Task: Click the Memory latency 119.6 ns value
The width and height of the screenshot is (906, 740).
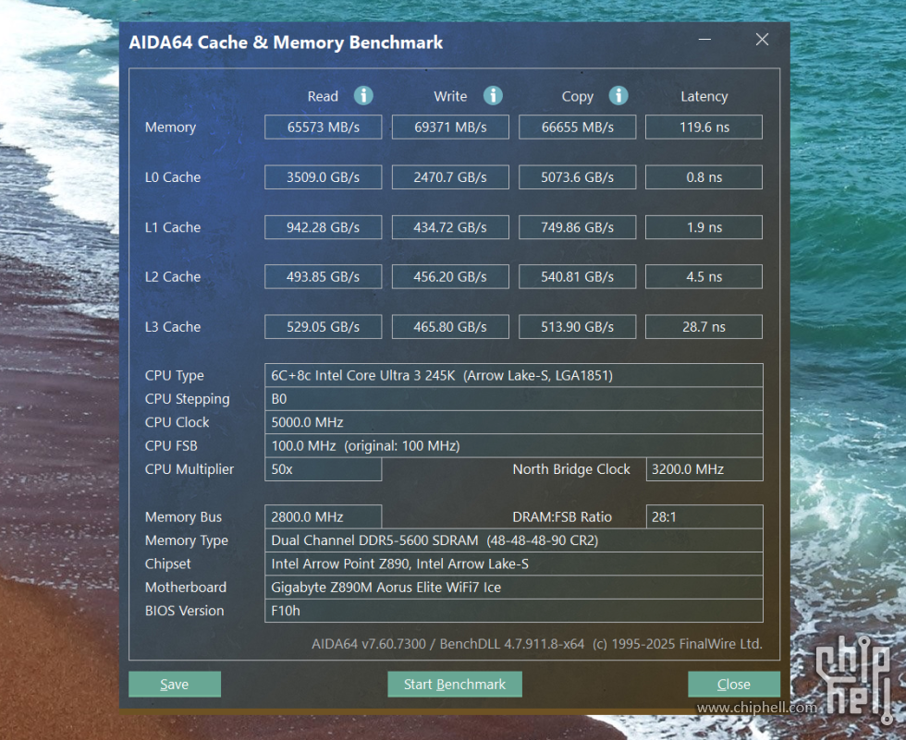Action: click(704, 127)
